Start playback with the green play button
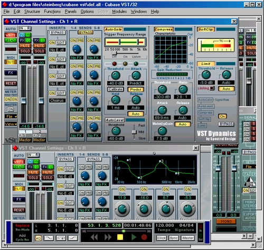This screenshot has width=264, height=250. (x=134, y=237)
